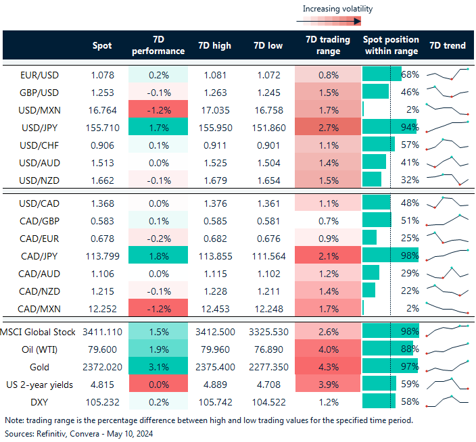This screenshot has width=476, height=442.
Task: Click the DXY 7D trend sparkline
Action: [447, 401]
